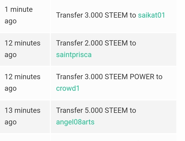The image size is (185, 141).
Task: Select the timestamp in the crowd1 row
Action: [22, 83]
